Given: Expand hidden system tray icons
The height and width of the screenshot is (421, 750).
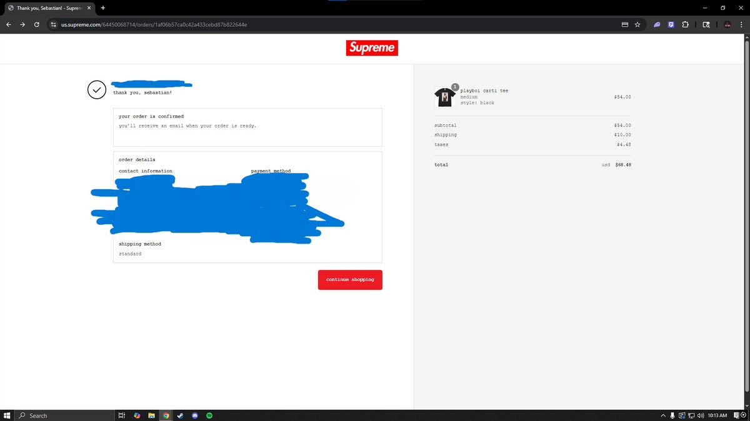Looking at the screenshot, I should pos(663,415).
